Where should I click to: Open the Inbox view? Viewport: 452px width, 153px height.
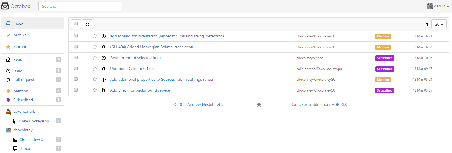33,23
